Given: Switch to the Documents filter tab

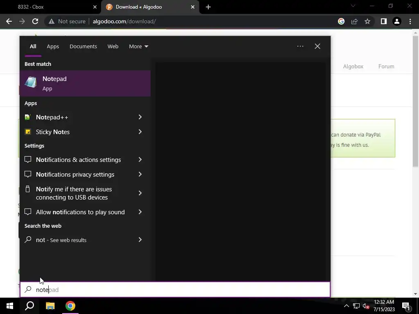Looking at the screenshot, I should [83, 47].
